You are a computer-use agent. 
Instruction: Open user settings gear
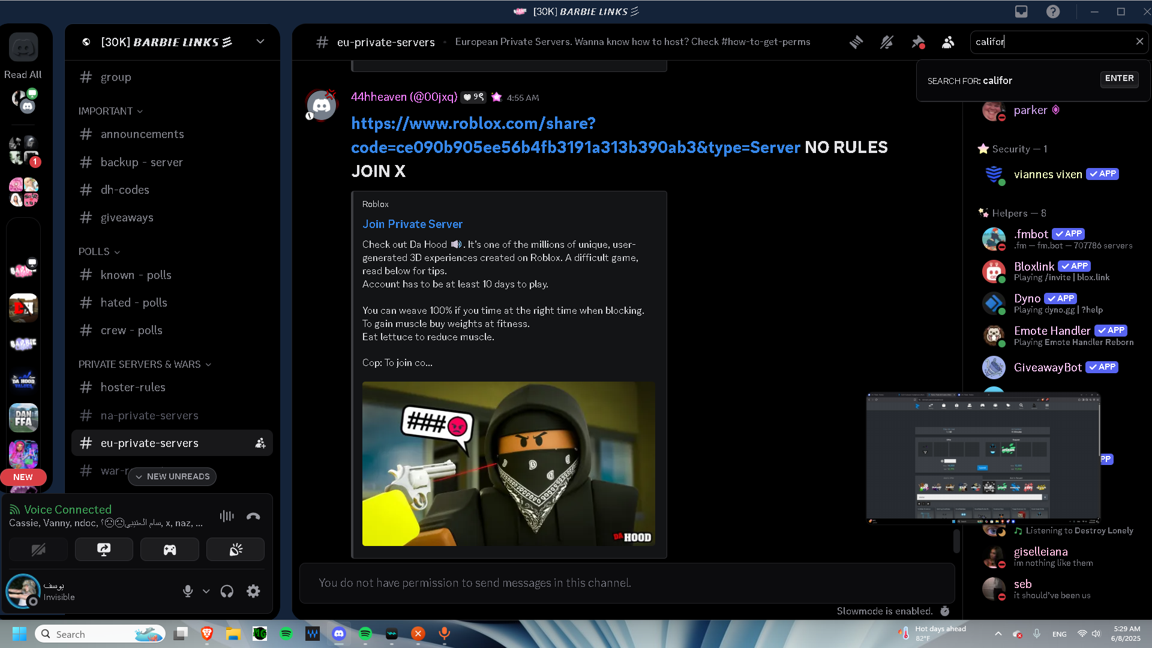(x=253, y=591)
